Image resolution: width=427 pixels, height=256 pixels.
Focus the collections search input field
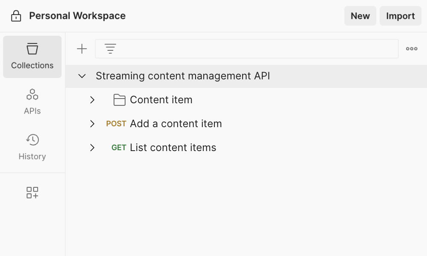coord(256,49)
